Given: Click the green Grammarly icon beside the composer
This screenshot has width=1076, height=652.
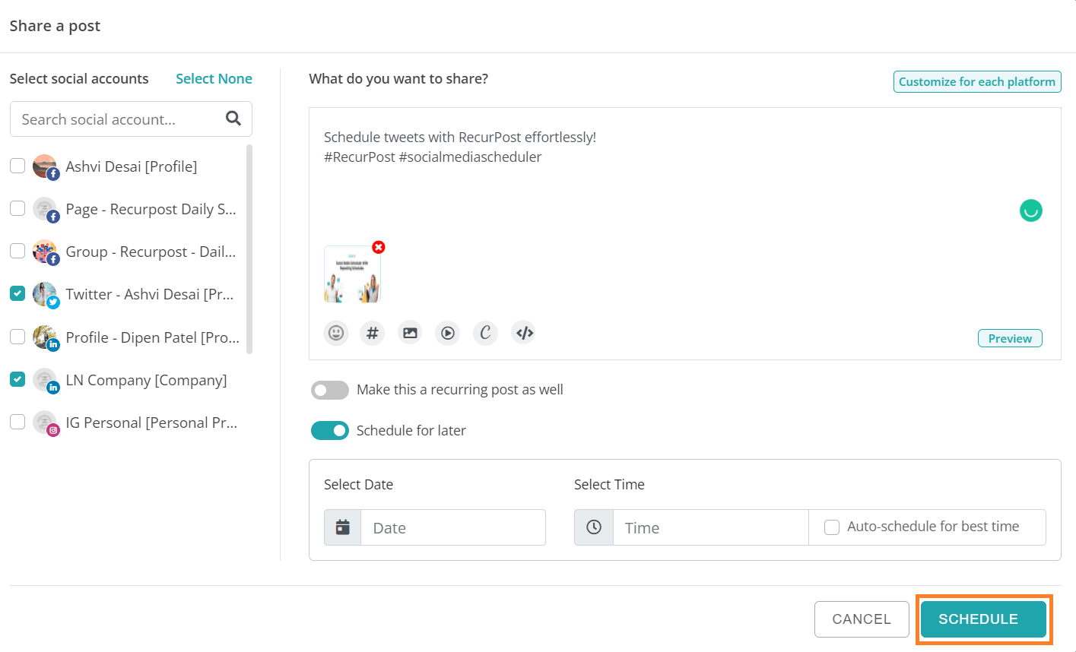Looking at the screenshot, I should pos(1030,210).
